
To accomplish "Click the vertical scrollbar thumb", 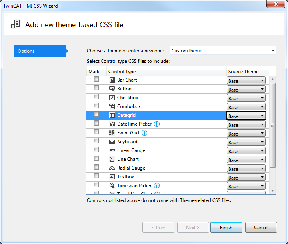I will pyautogui.click(x=272, y=125).
